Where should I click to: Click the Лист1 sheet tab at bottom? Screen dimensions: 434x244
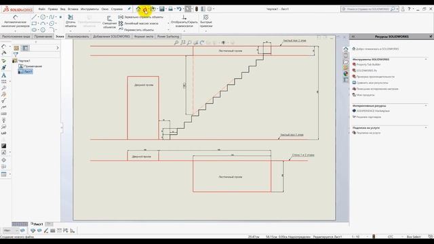coord(37,224)
